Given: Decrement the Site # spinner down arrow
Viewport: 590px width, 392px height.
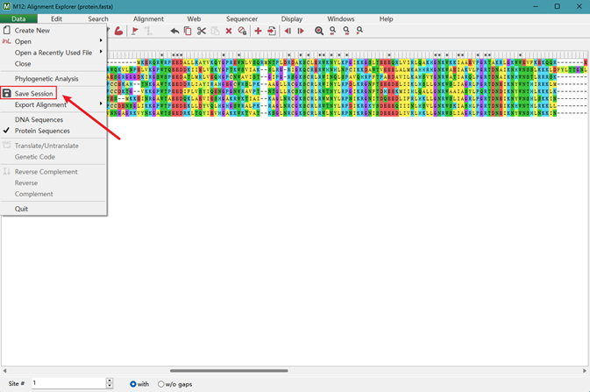Looking at the screenshot, I should 110,386.
